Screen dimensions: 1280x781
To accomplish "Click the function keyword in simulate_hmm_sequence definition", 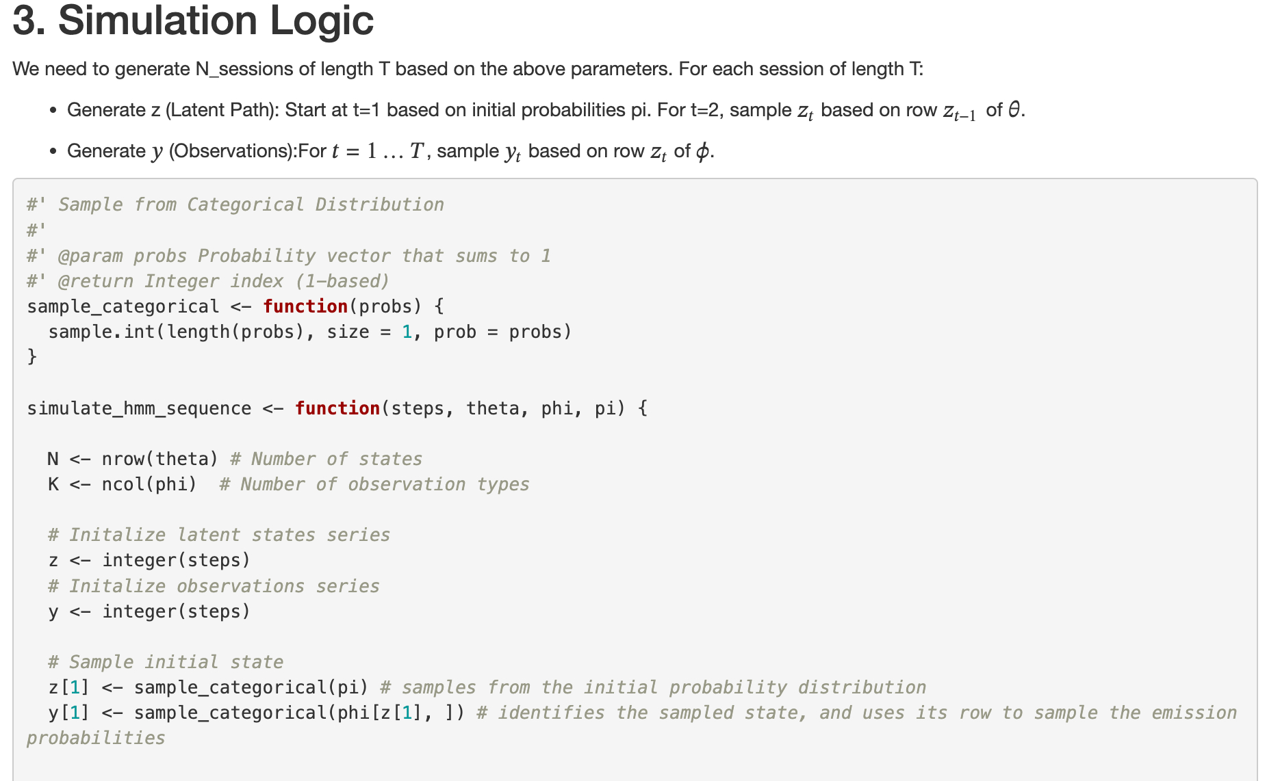I will click(x=337, y=408).
